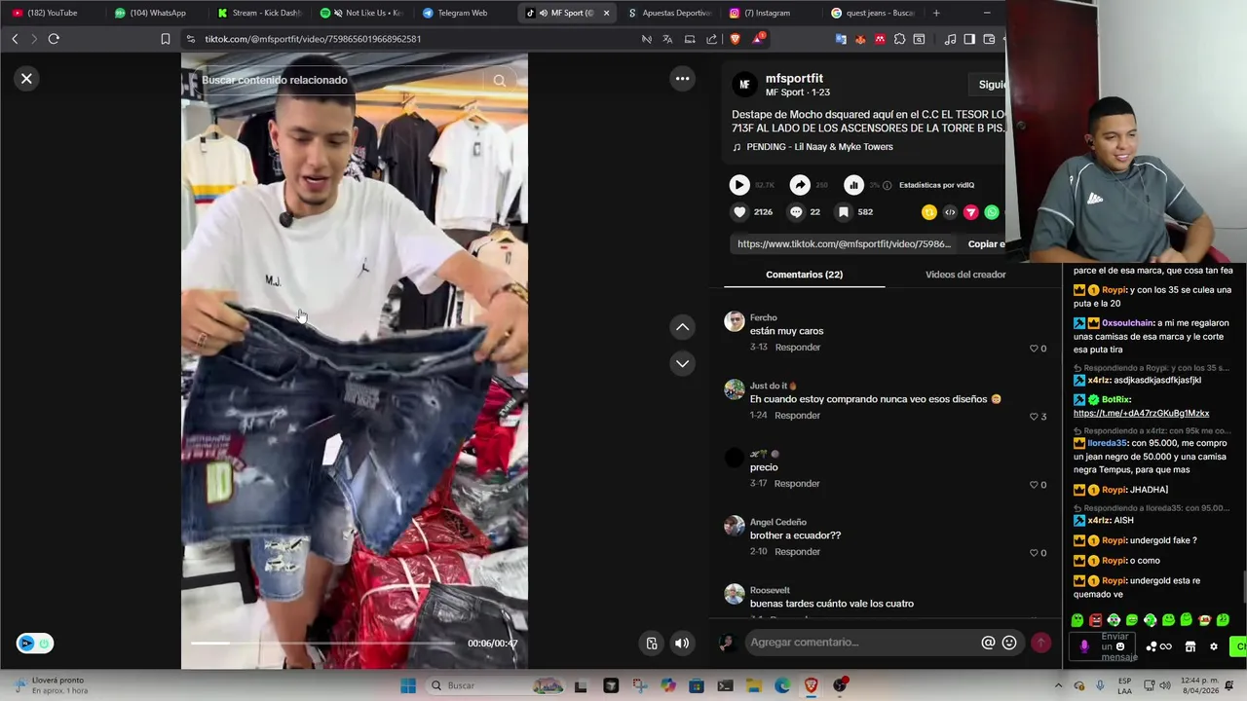This screenshot has height=701, width=1247.
Task: Go to next video with down arrow
Action: [683, 363]
